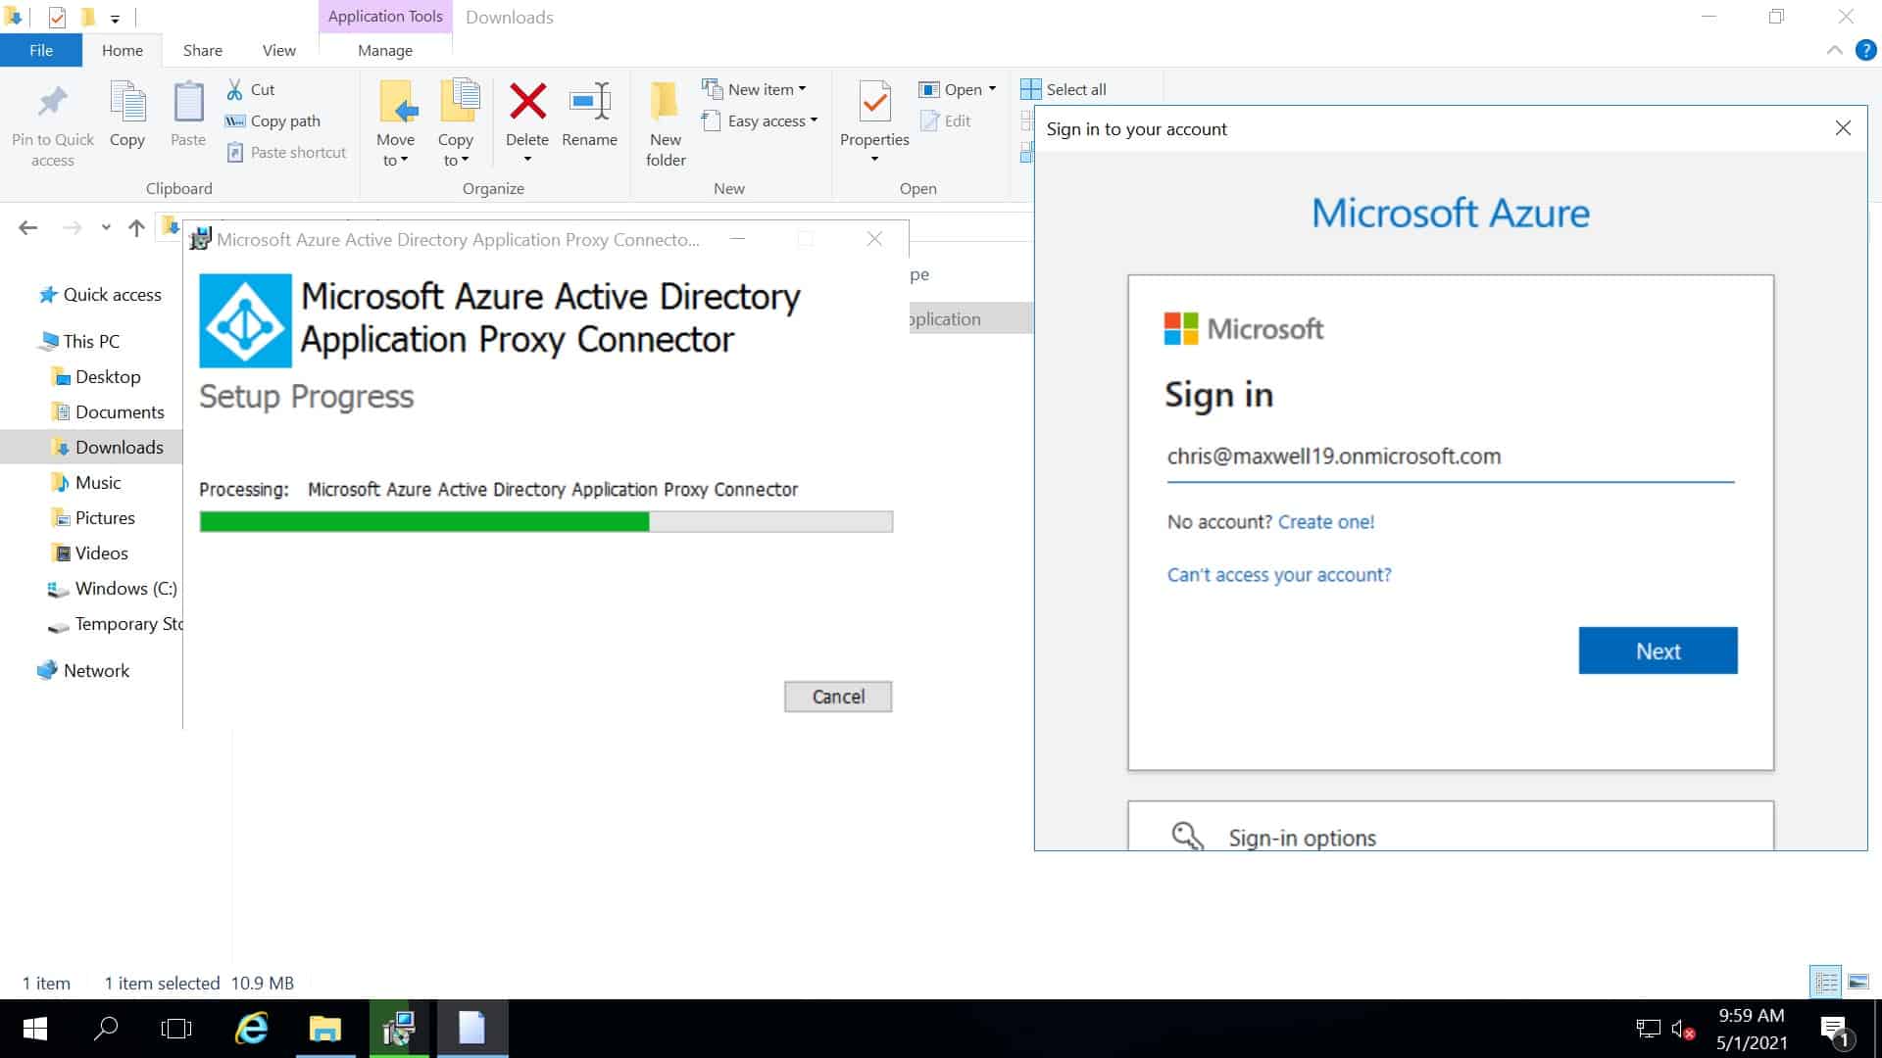Open Desktop in navigation pane
The width and height of the screenshot is (1882, 1058).
[96, 377]
